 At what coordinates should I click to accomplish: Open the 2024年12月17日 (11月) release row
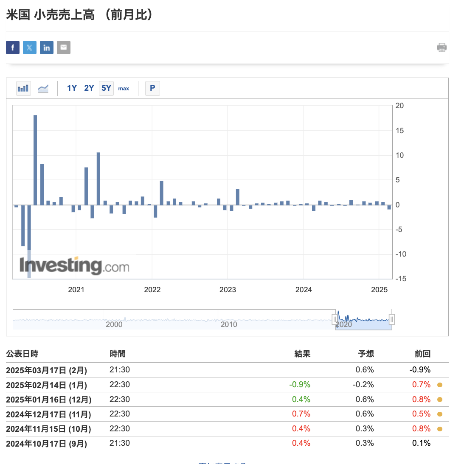click(227, 414)
